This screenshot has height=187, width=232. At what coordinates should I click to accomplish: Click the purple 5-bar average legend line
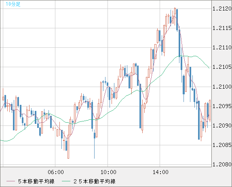[x=11, y=181]
